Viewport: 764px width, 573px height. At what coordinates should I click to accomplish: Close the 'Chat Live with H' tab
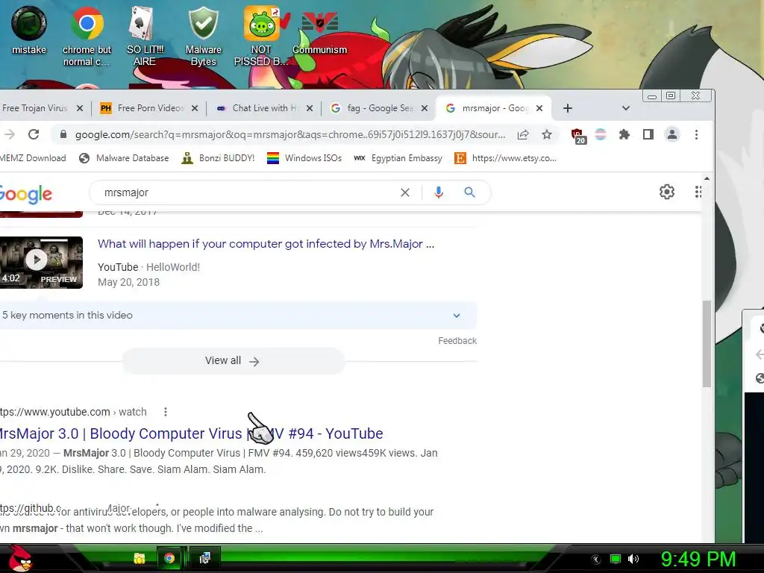point(310,108)
